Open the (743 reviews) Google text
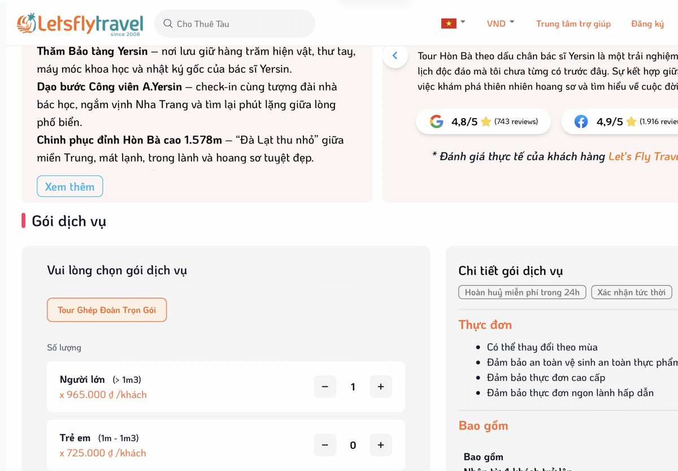Image resolution: width=678 pixels, height=471 pixels. click(516, 121)
